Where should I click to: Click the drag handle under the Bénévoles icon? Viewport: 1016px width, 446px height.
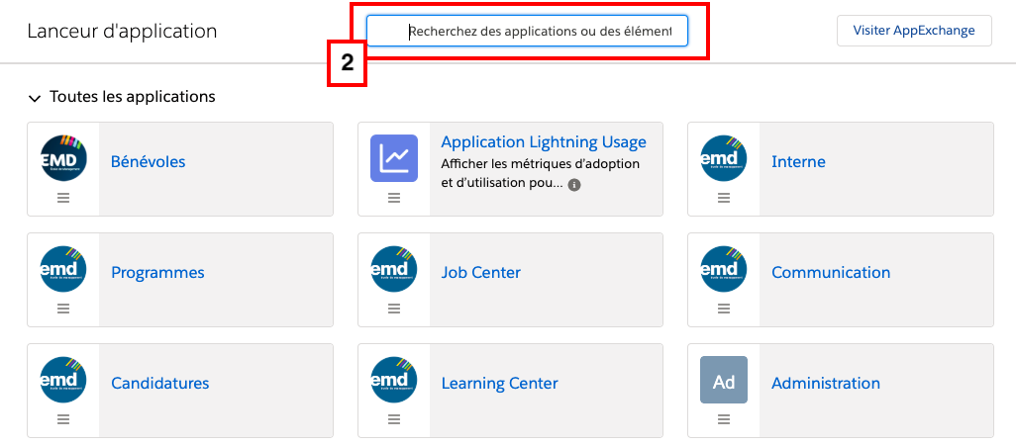point(63,198)
